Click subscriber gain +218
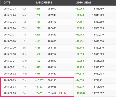Viewport: 116px width, 97px height. (38, 9)
